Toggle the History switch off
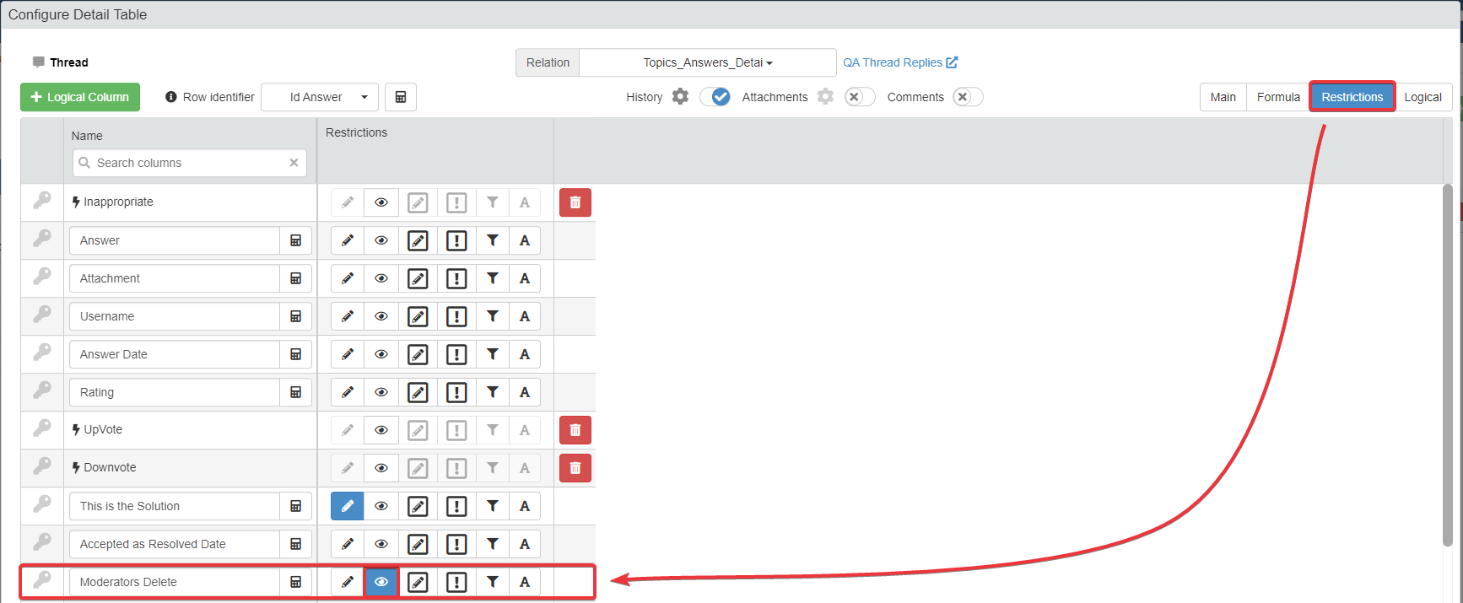Image resolution: width=1463 pixels, height=603 pixels. [x=715, y=97]
